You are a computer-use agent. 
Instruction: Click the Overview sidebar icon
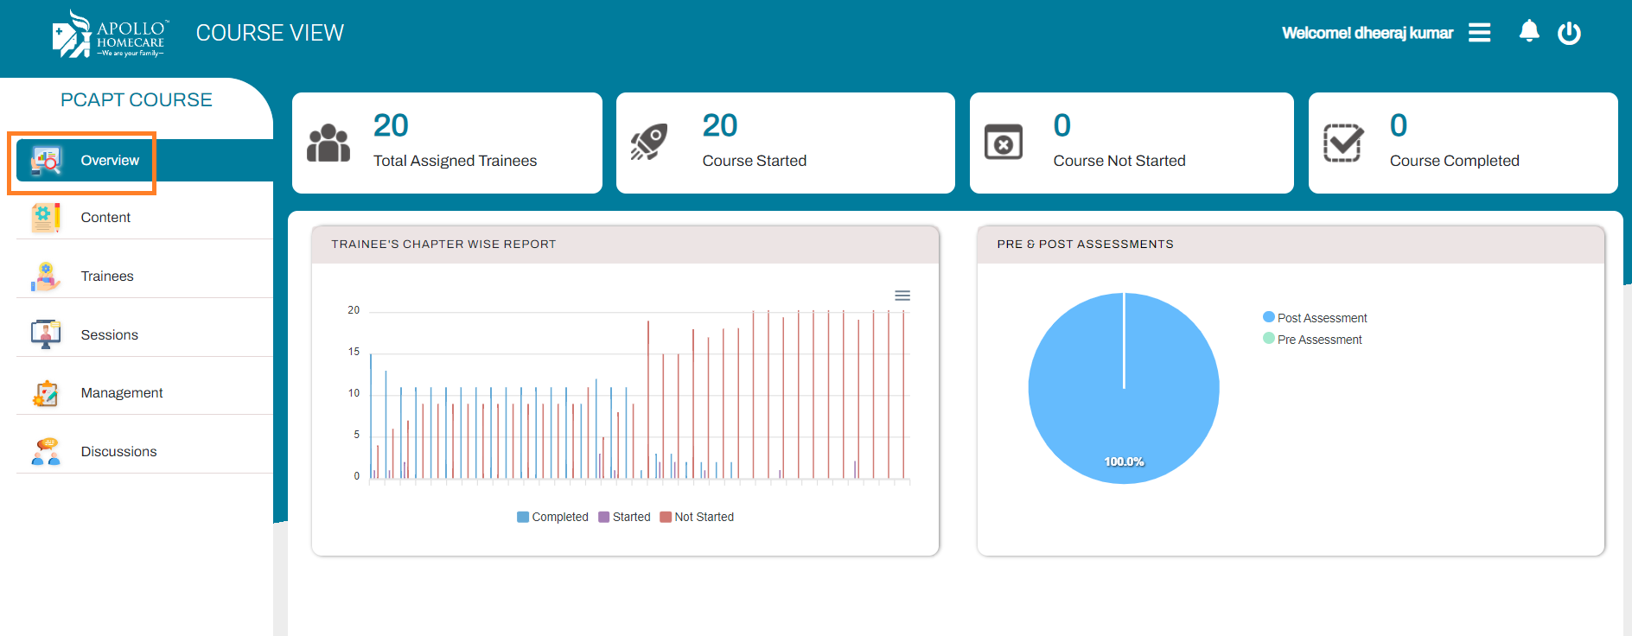coord(46,160)
